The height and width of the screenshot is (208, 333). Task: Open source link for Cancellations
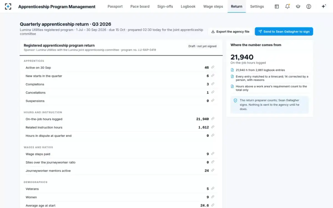point(213,92)
